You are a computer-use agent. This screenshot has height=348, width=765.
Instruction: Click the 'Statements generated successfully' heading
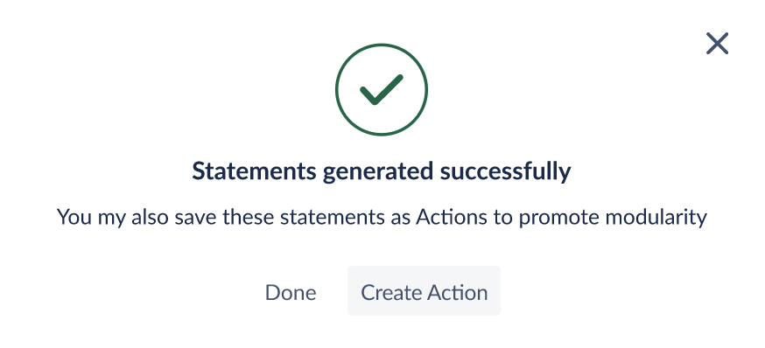click(x=382, y=171)
